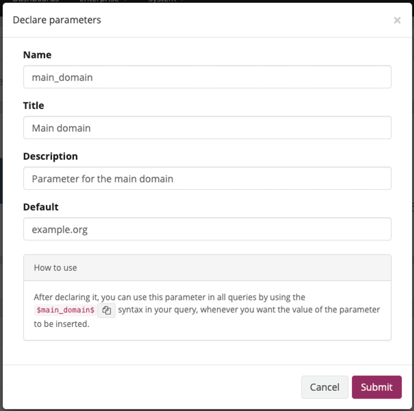
Task: Click the Declare parameters dialog title
Action: (56, 20)
